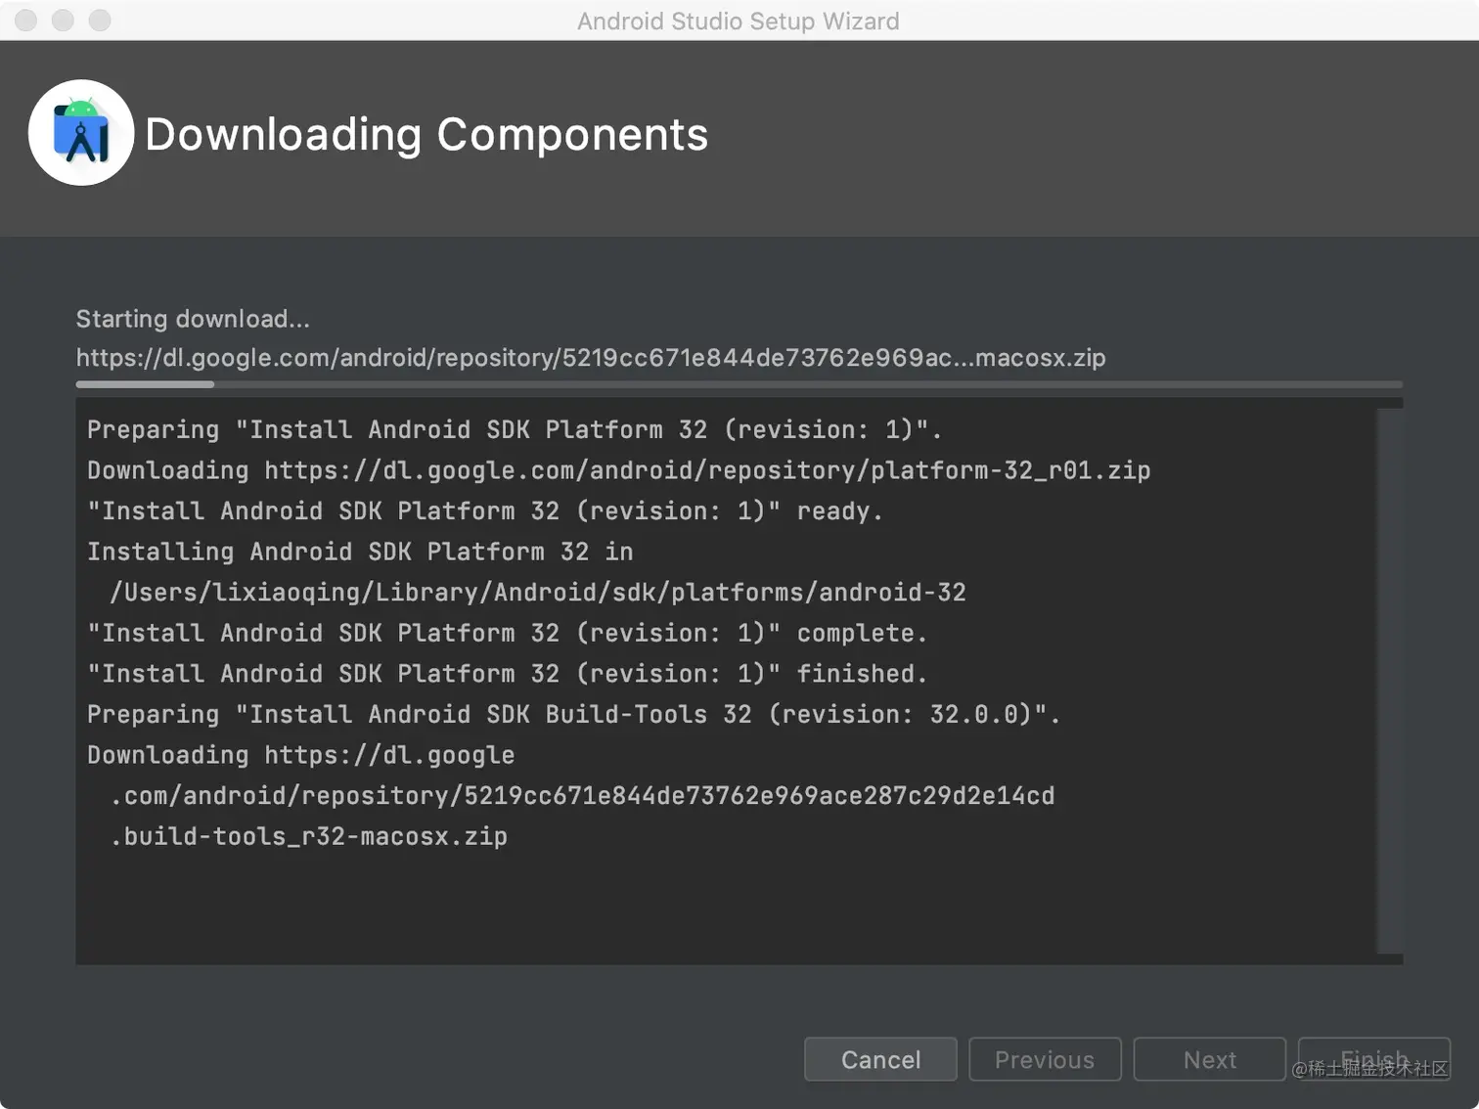Click the Cancel button
Image resolution: width=1479 pixels, height=1109 pixels.
[880, 1059]
